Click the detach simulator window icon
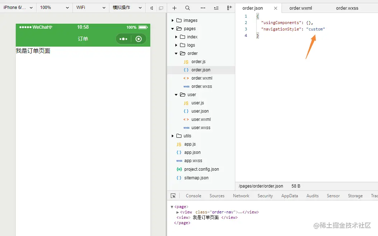This screenshot has width=378, height=236. click(161, 8)
